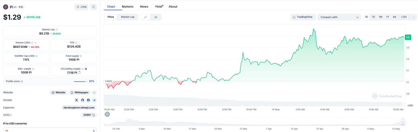Open Volume (24h) info icon
The image size is (418, 132).
[32, 43]
